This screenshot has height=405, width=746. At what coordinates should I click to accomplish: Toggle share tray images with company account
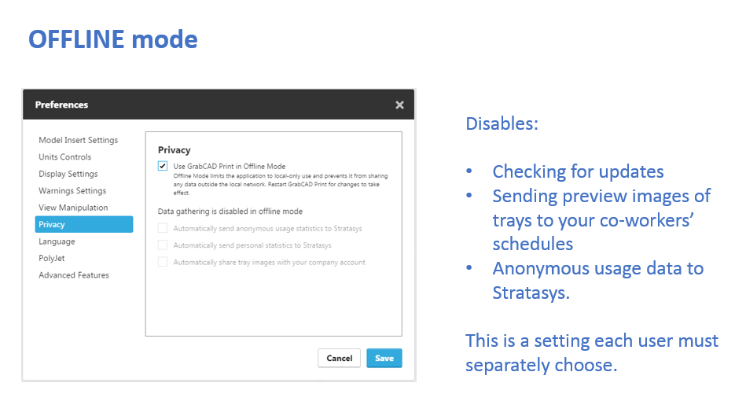point(163,262)
